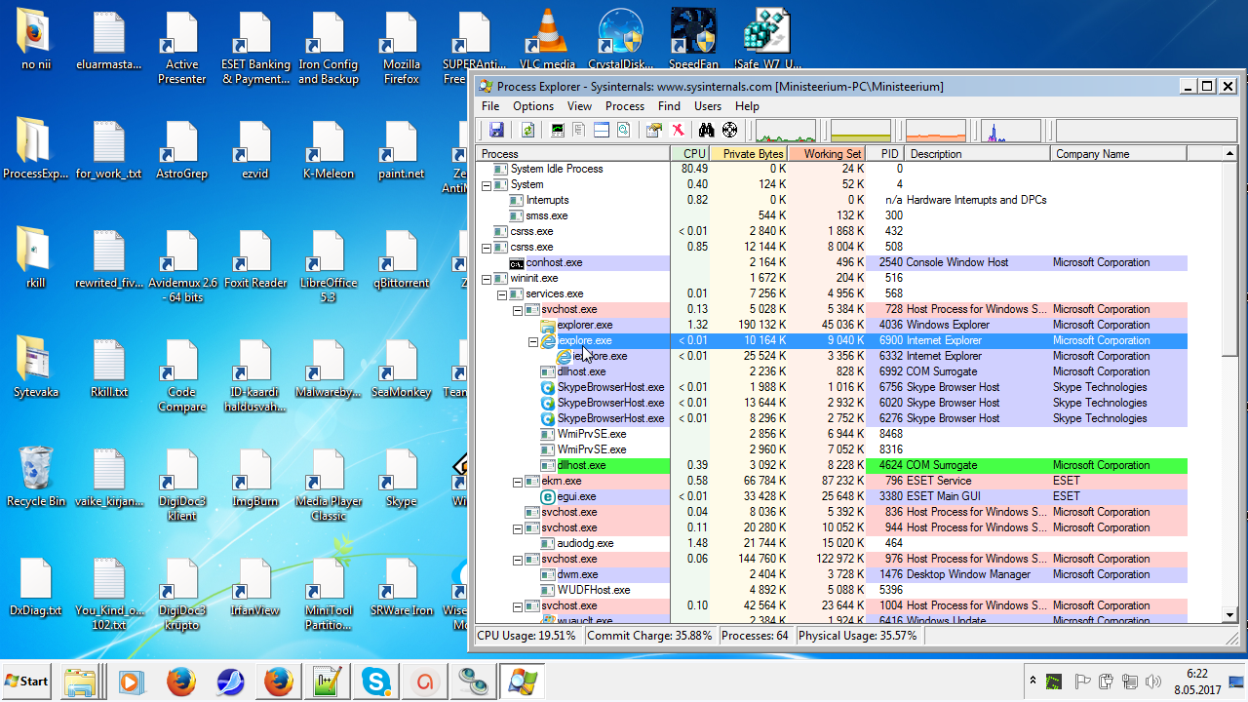Viewport: 1248px width, 702px height.
Task: Toggle the Show Process Tree toolbar icon
Action: (x=579, y=130)
